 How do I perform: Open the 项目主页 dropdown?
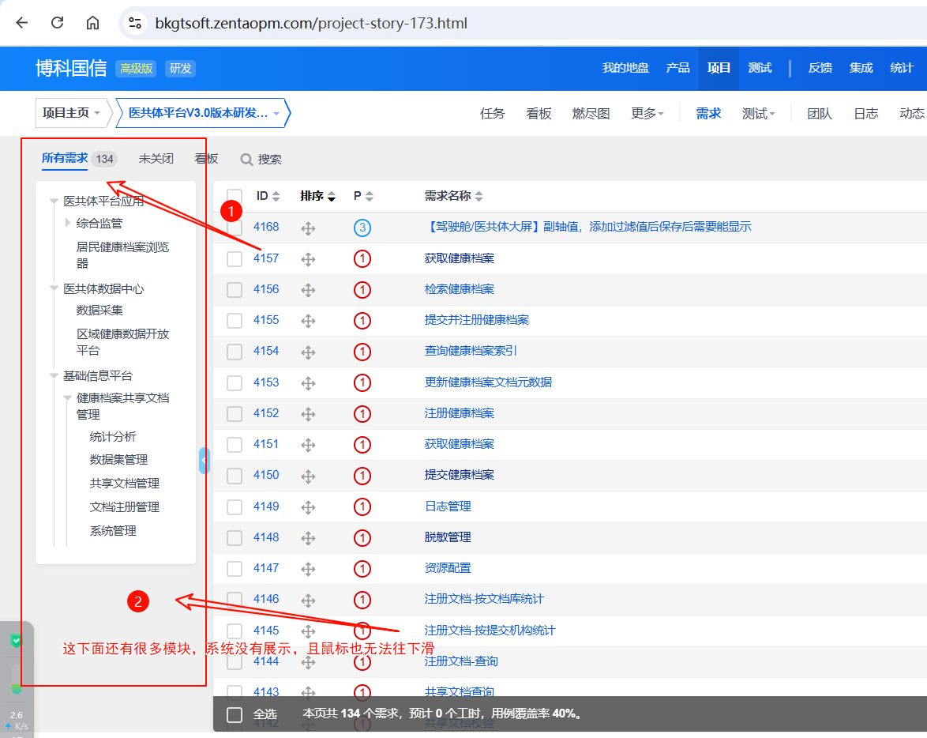pos(72,113)
